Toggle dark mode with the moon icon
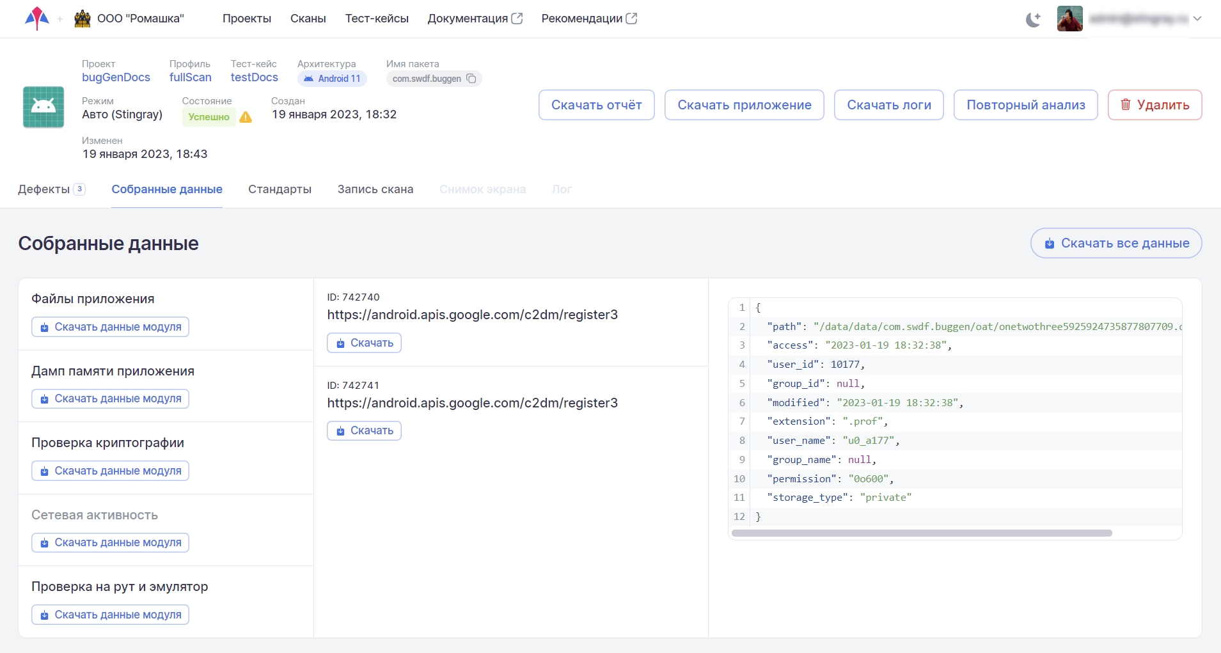This screenshot has width=1221, height=653. pyautogui.click(x=1033, y=19)
